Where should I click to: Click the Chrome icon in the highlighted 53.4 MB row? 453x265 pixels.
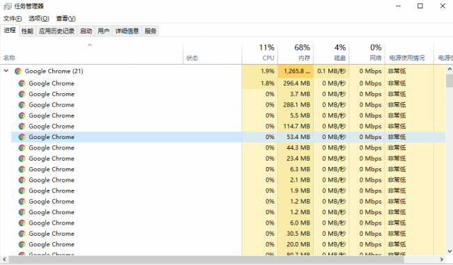22,137
